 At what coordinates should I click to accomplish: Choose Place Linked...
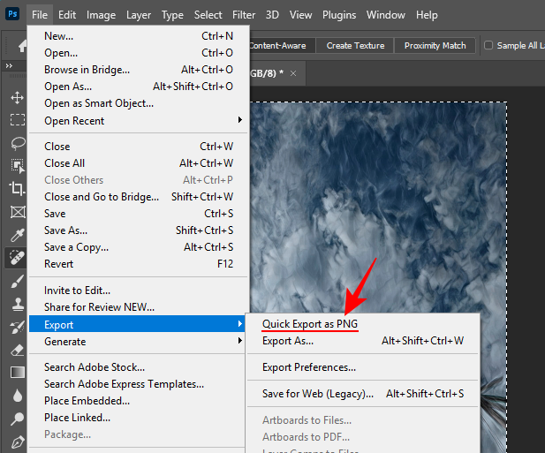(139, 418)
